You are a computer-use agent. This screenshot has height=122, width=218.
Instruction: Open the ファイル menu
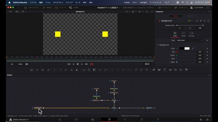tap(33, 2)
